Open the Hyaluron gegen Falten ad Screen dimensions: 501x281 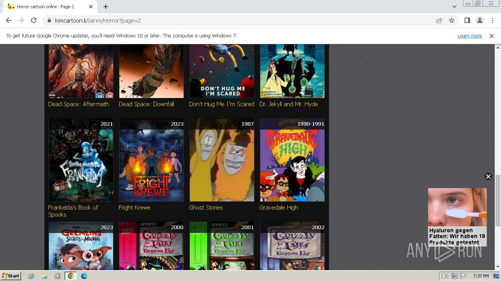(457, 217)
